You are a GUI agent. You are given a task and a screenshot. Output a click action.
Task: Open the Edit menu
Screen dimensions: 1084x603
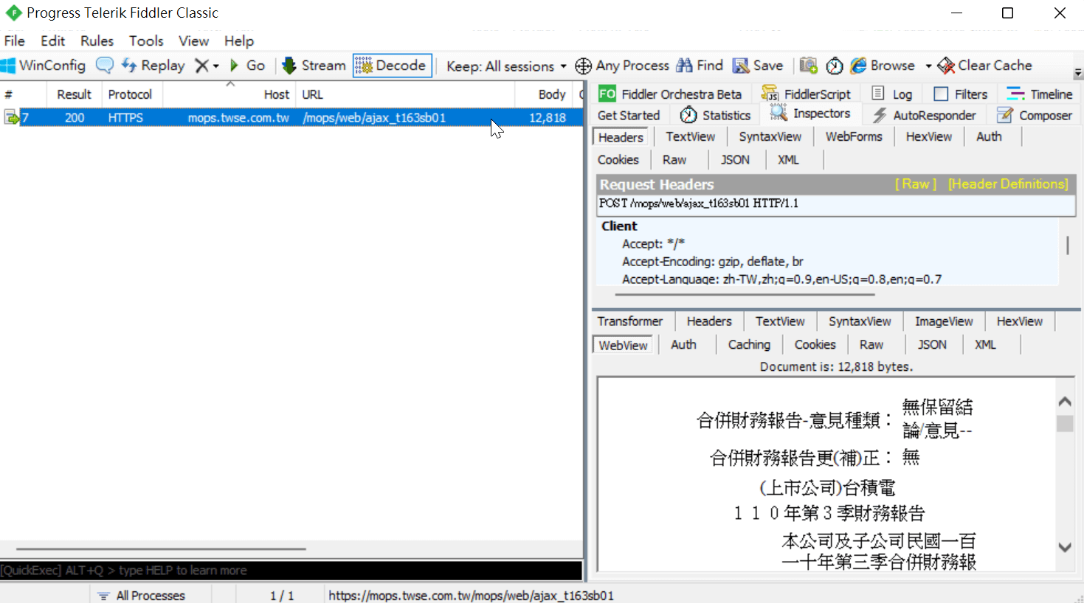click(53, 41)
